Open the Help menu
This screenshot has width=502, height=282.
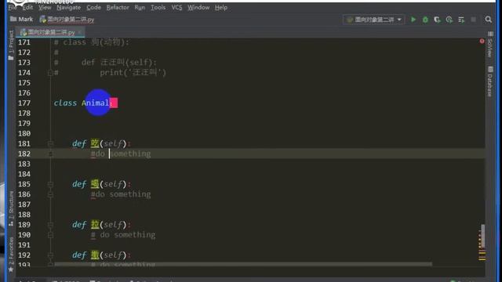(x=221, y=7)
